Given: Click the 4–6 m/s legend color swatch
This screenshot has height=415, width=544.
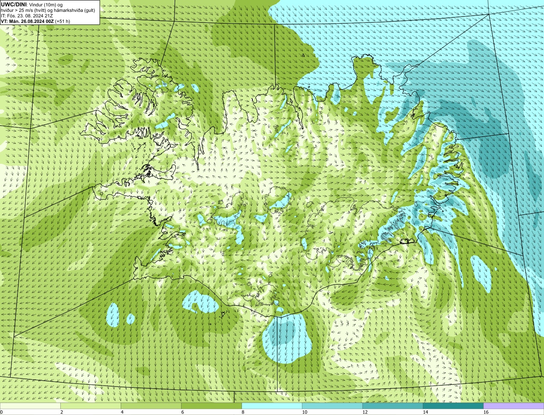Looking at the screenshot, I should pos(151,406).
